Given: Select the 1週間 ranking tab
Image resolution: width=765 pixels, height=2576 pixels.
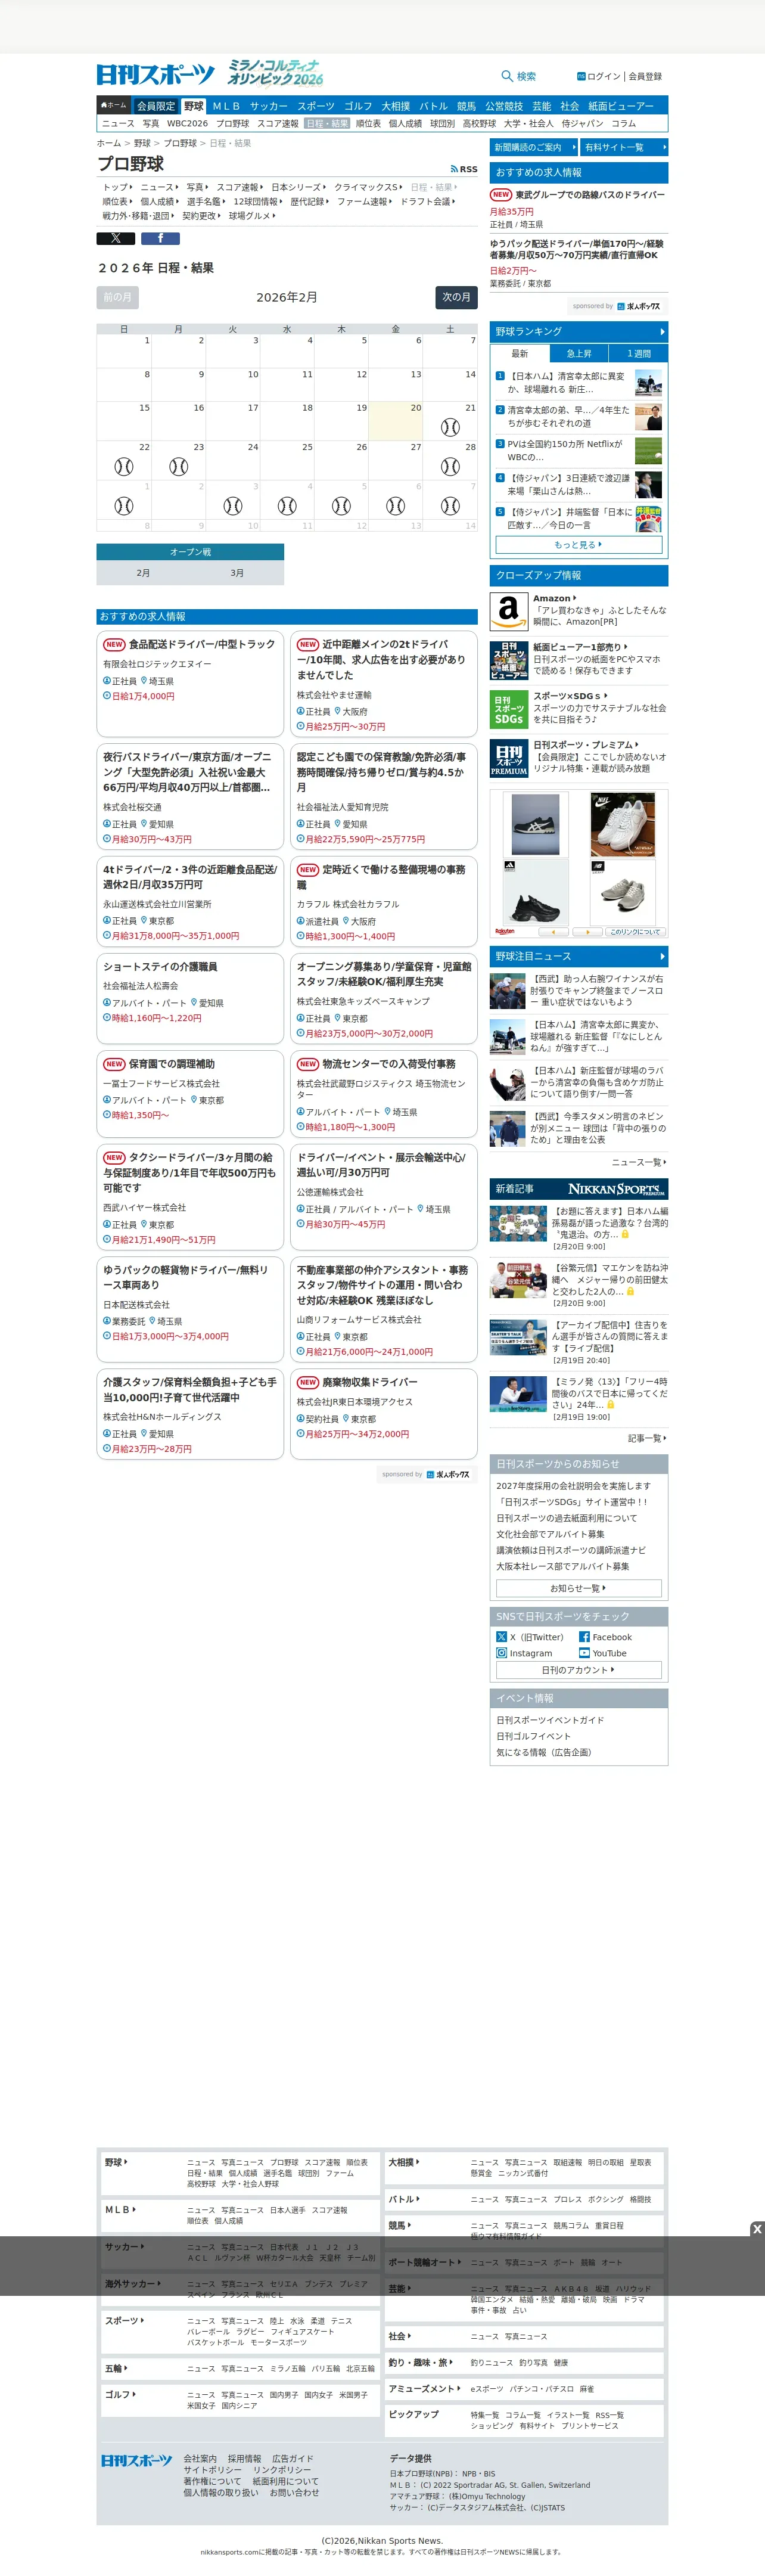Looking at the screenshot, I should click(x=638, y=353).
